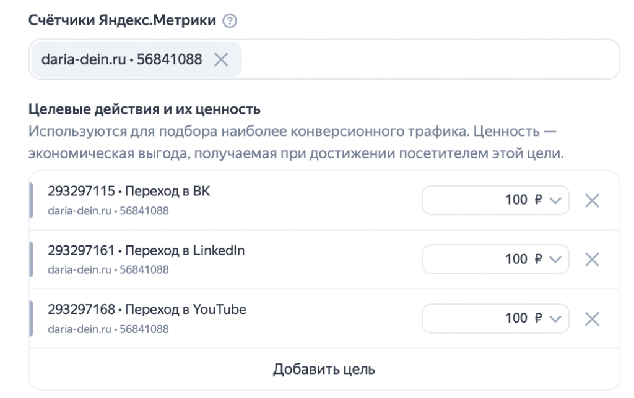Remove counter daria-dein.ru • 56841088
The height and width of the screenshot is (398, 634).
(222, 59)
